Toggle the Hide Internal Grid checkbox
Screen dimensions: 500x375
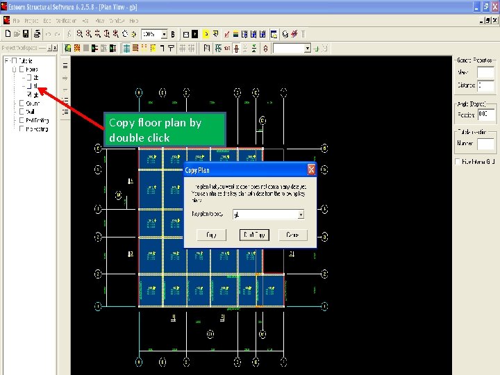pyautogui.click(x=458, y=162)
